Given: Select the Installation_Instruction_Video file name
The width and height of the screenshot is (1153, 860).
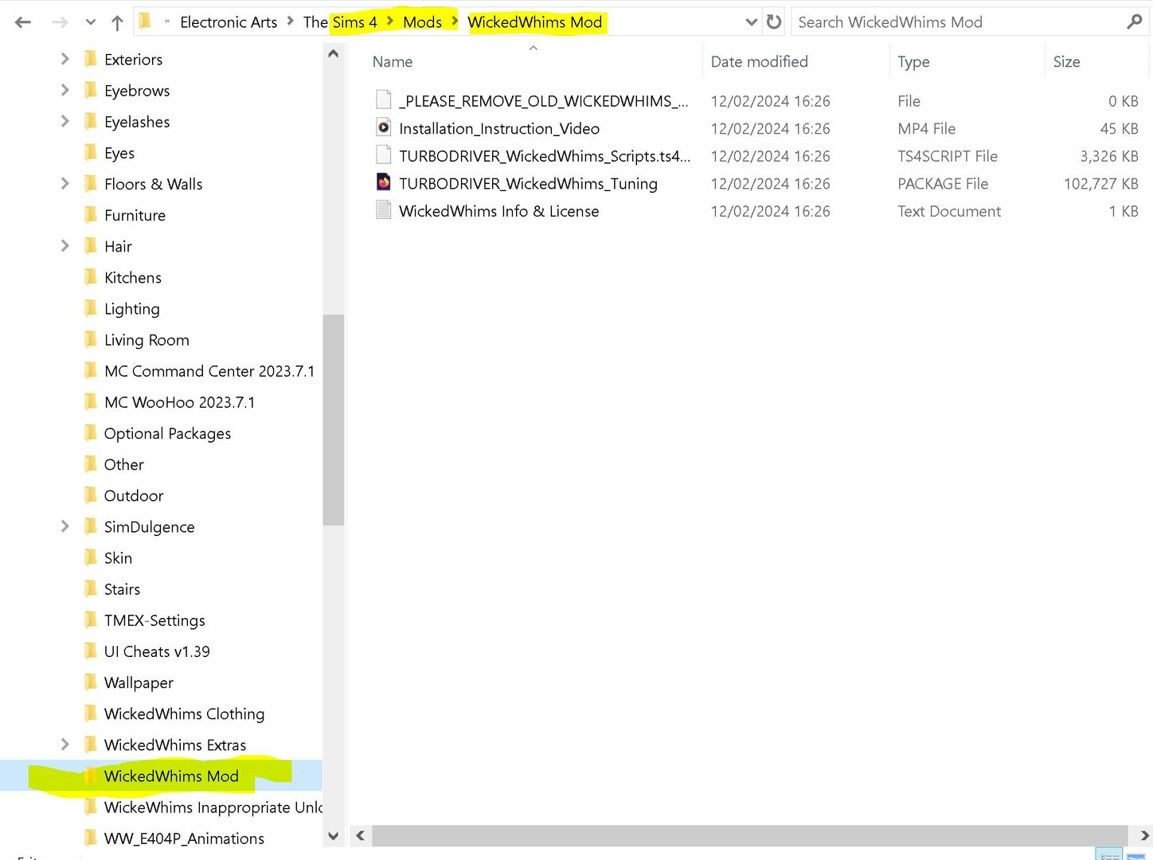Looking at the screenshot, I should [499, 128].
